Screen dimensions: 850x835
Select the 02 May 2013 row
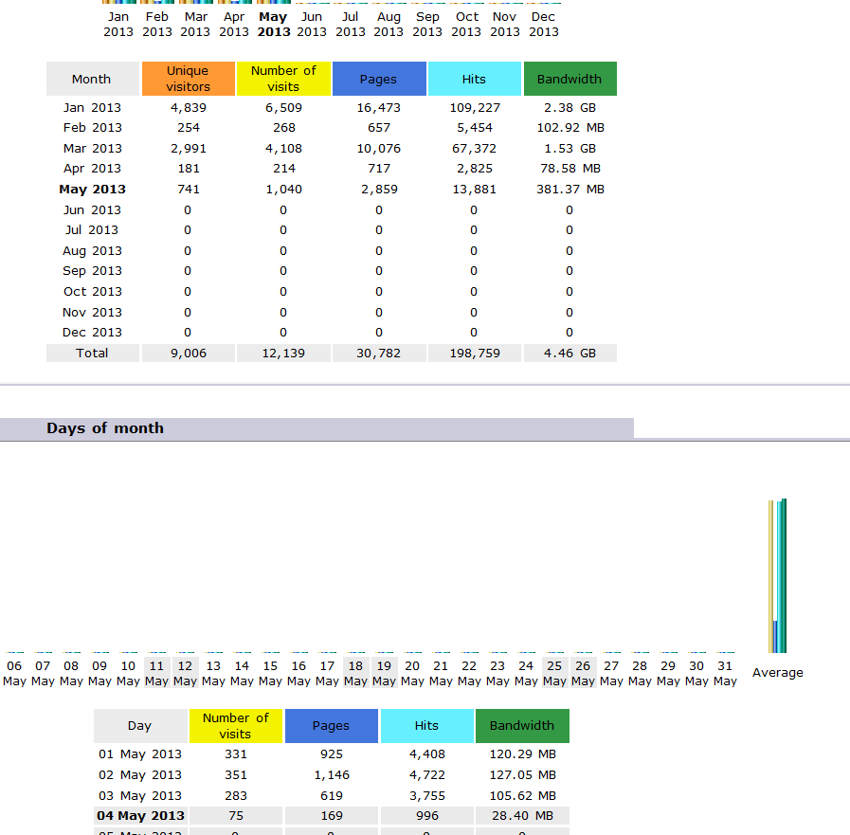[x=332, y=774]
